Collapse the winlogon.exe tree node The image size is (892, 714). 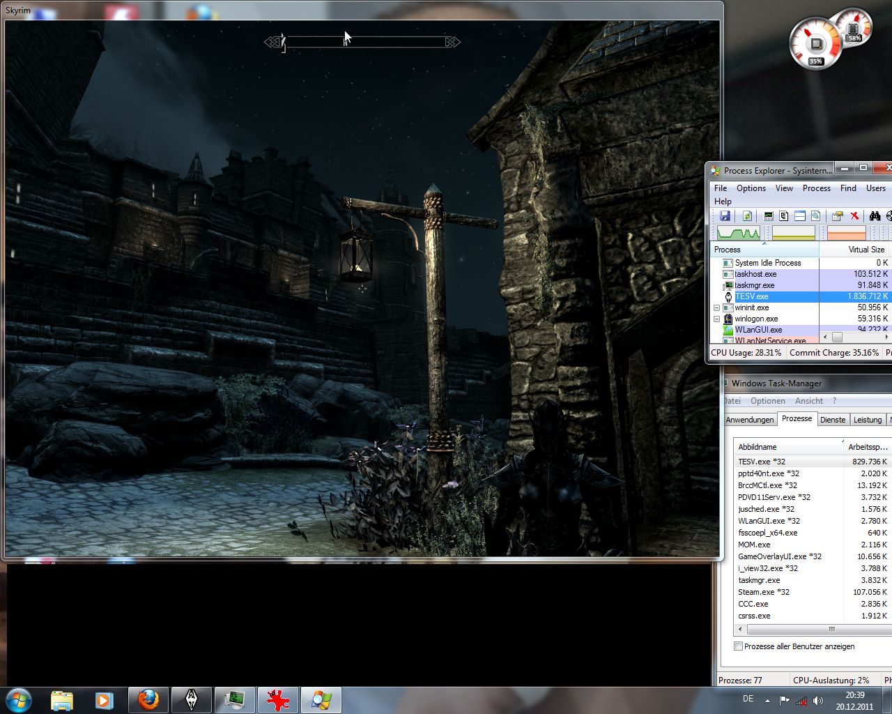point(716,319)
